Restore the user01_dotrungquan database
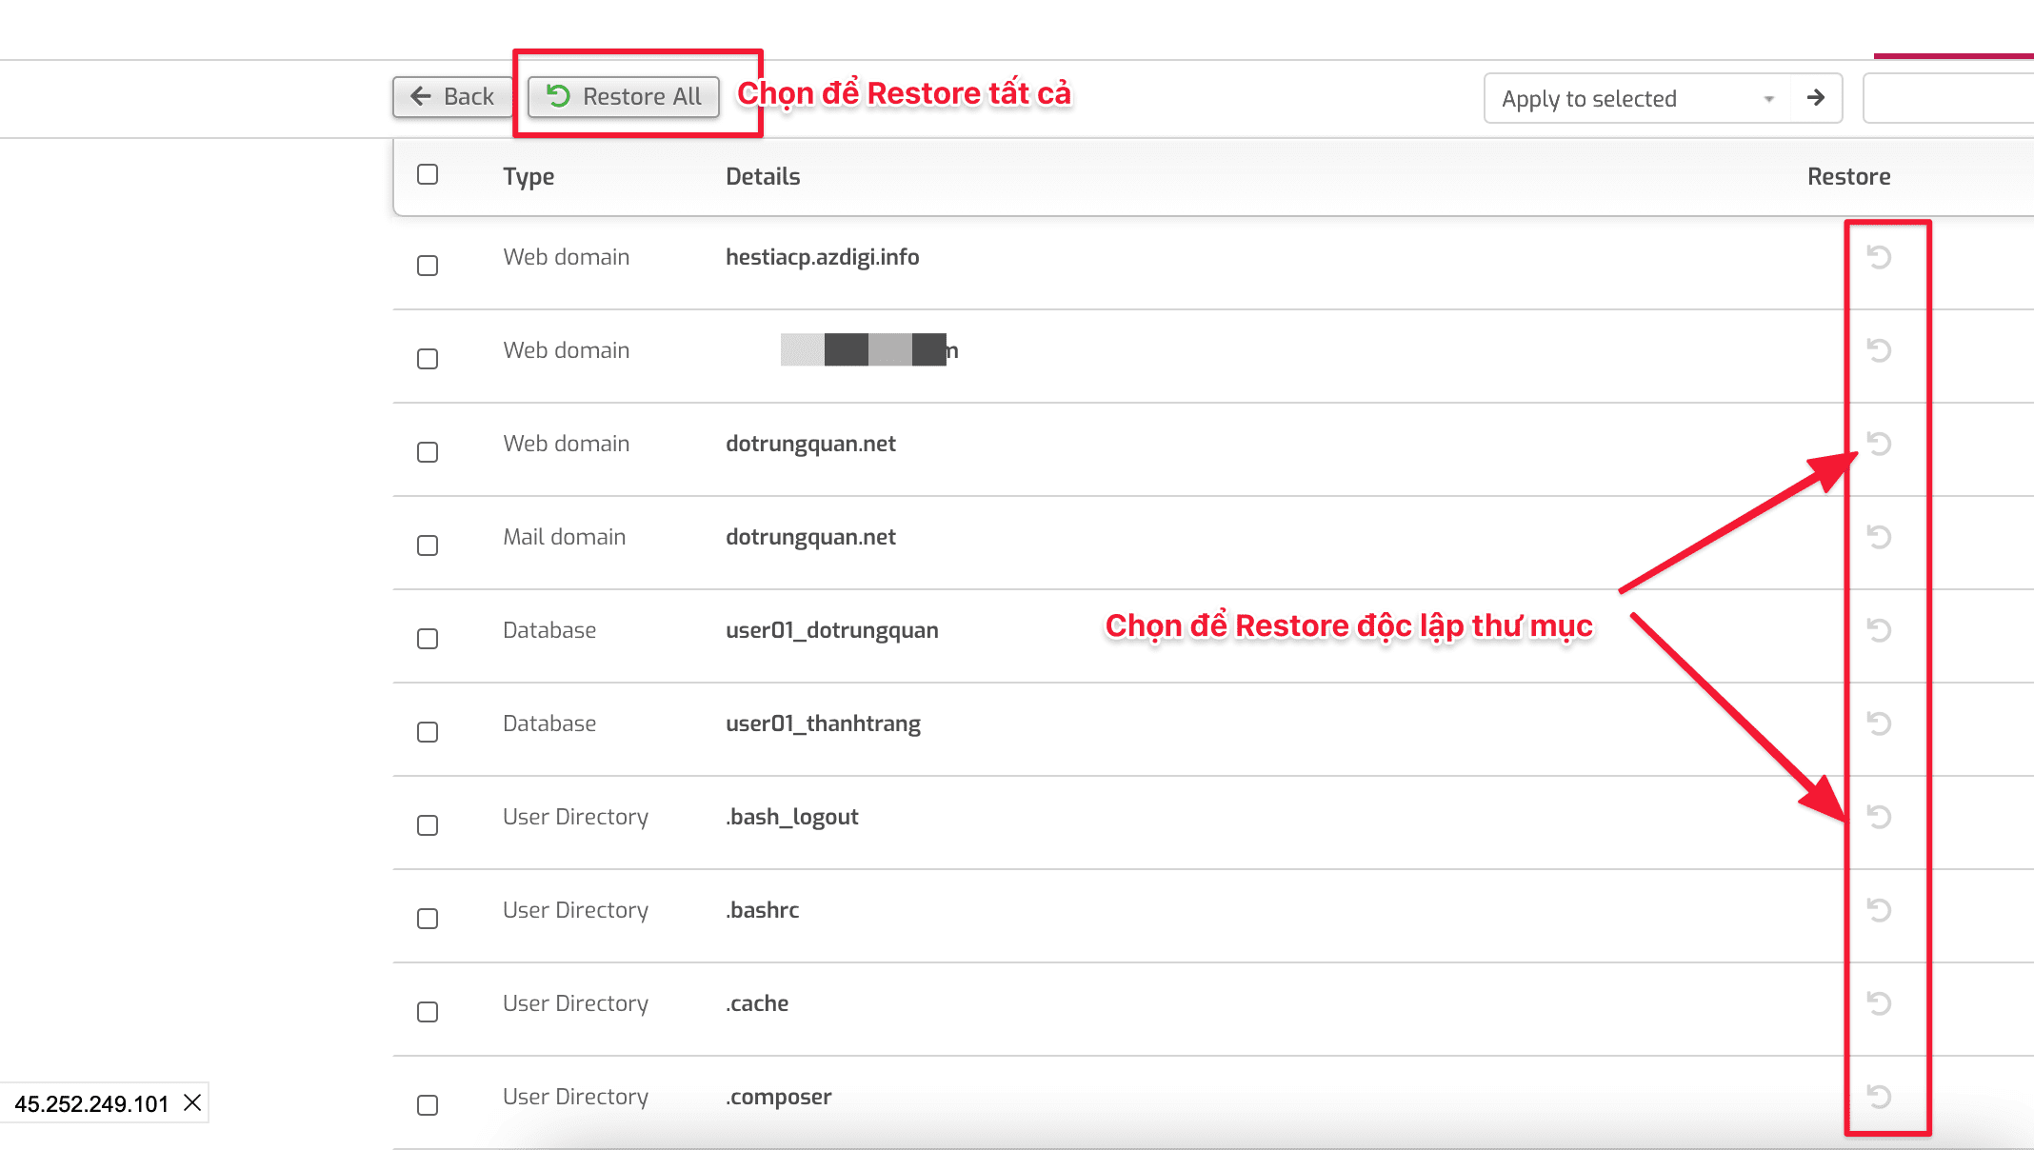Image resolution: width=2034 pixels, height=1150 pixels. (1877, 630)
